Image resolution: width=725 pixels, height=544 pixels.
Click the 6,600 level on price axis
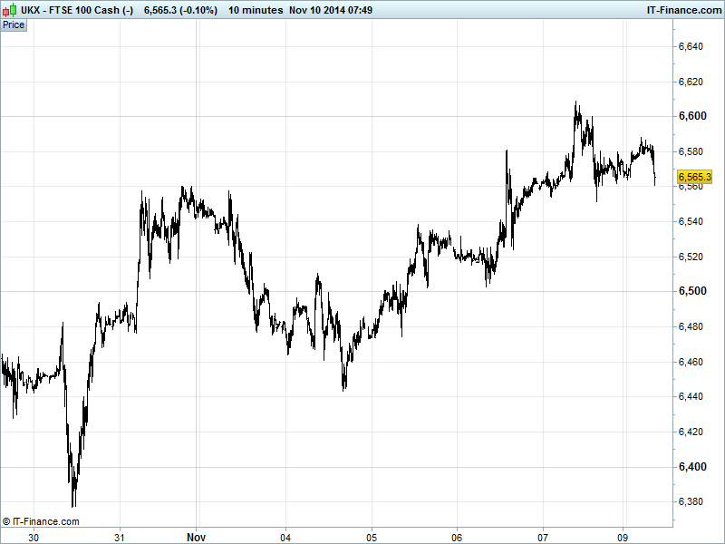pyautogui.click(x=692, y=116)
